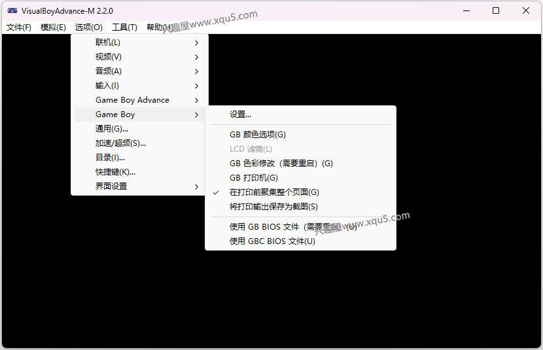Image resolution: width=543 pixels, height=350 pixels.
Task: Select the highlighted Game Boy submenu entry
Action: point(139,114)
